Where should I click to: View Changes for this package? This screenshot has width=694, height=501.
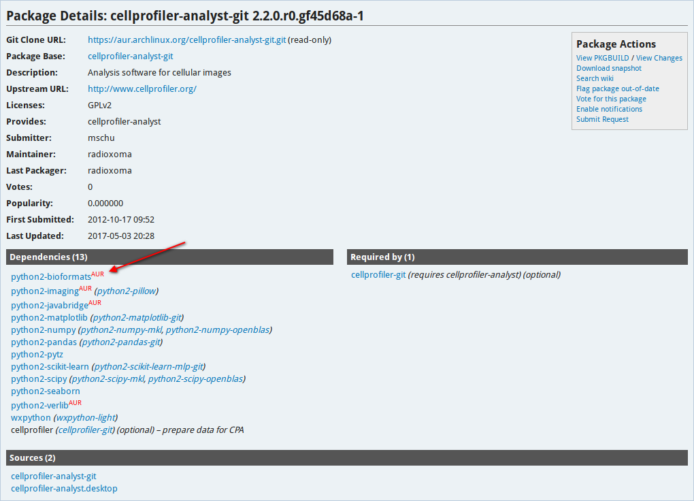pos(659,58)
